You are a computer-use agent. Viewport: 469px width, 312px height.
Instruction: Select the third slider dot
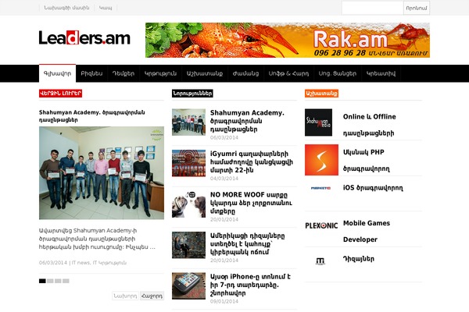58,281
